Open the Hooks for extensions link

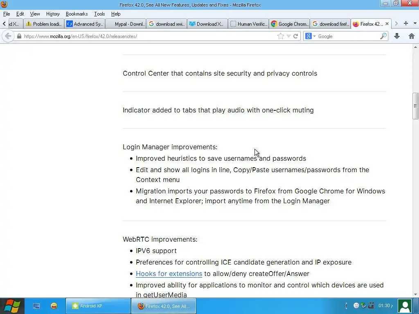pos(169,274)
